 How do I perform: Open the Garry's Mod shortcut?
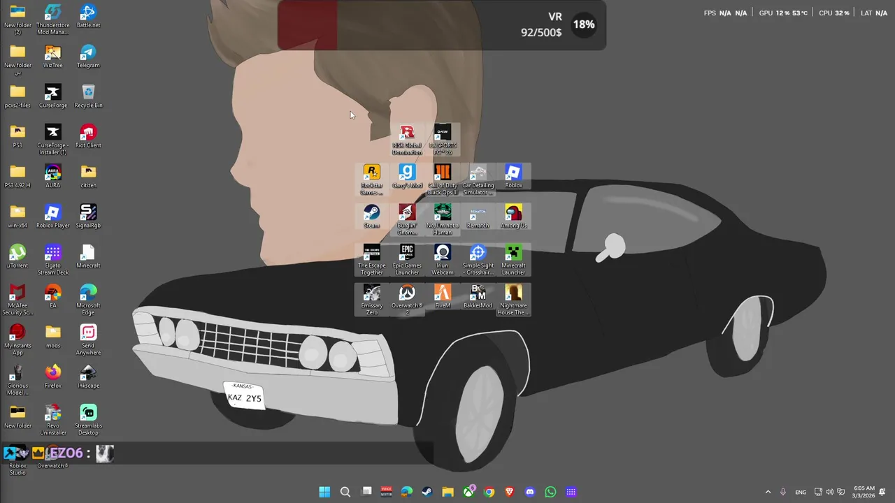pos(407,177)
